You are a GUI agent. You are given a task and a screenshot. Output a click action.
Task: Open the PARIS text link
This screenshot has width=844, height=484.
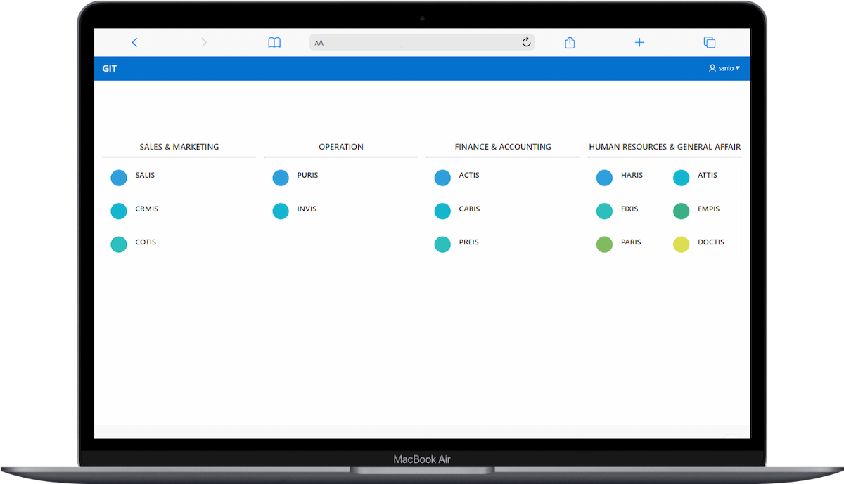pos(631,242)
